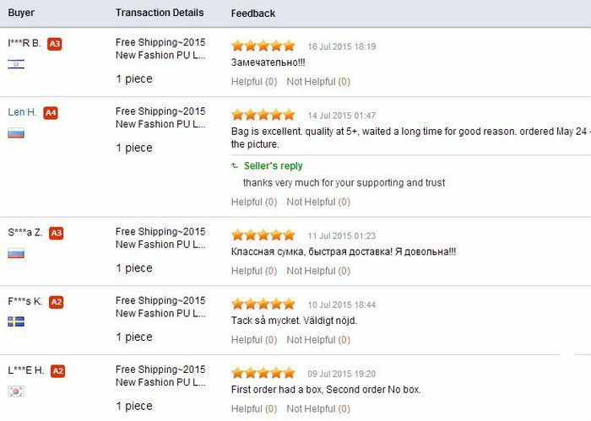Click the Feedback column header
This screenshot has height=421, width=591.
253,13
